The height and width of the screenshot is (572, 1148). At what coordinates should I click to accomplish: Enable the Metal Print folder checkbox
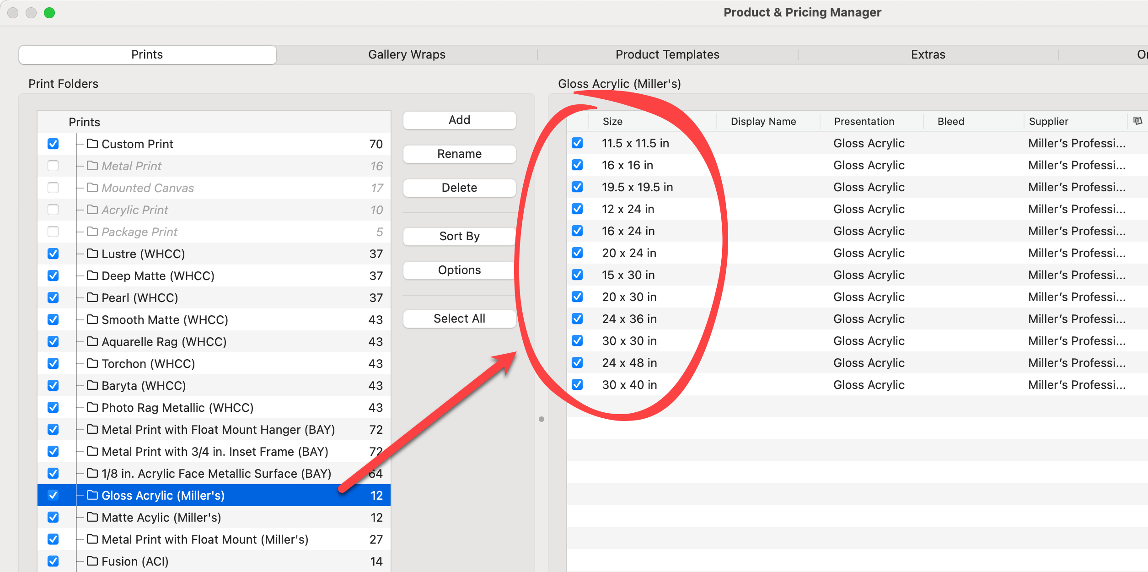[53, 166]
